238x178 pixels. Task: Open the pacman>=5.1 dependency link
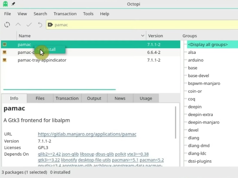tap(125, 160)
